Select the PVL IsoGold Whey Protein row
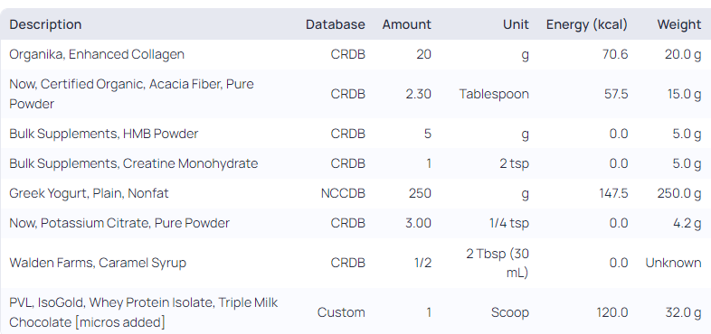Viewport: 711px width, 334px height. pos(355,312)
